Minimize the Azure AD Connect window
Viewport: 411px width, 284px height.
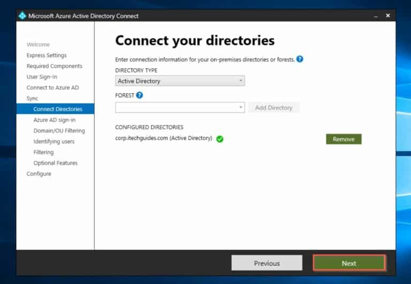point(376,16)
